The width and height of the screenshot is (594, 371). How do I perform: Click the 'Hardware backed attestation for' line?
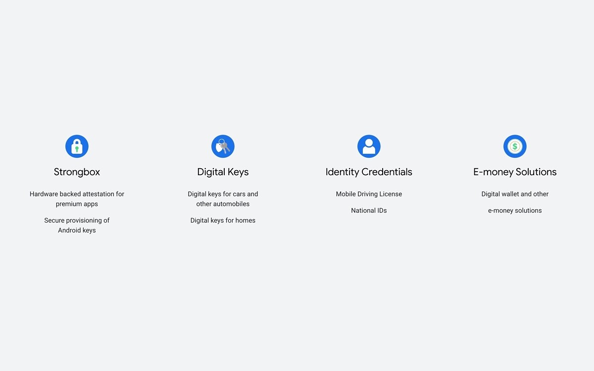coord(77,194)
